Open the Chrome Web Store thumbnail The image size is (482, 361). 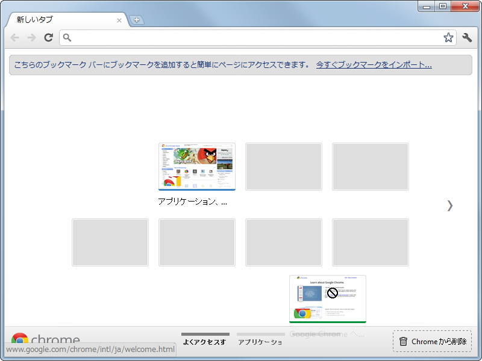197,166
